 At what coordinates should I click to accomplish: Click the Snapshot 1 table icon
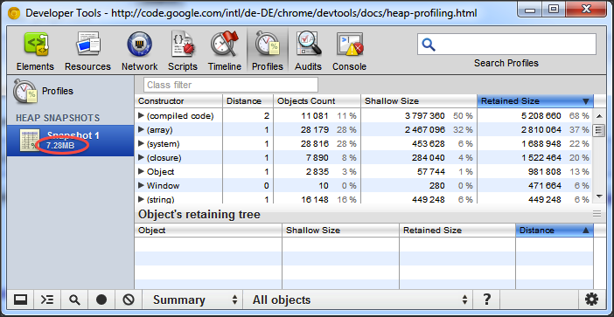[30, 141]
